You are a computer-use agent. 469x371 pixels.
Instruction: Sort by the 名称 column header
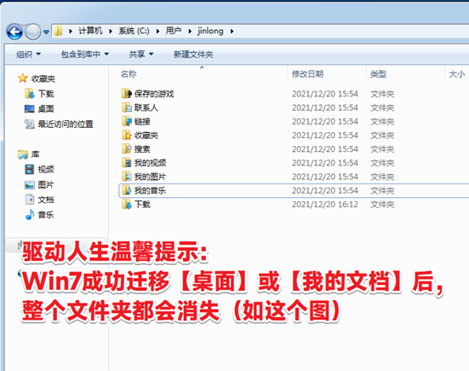129,73
